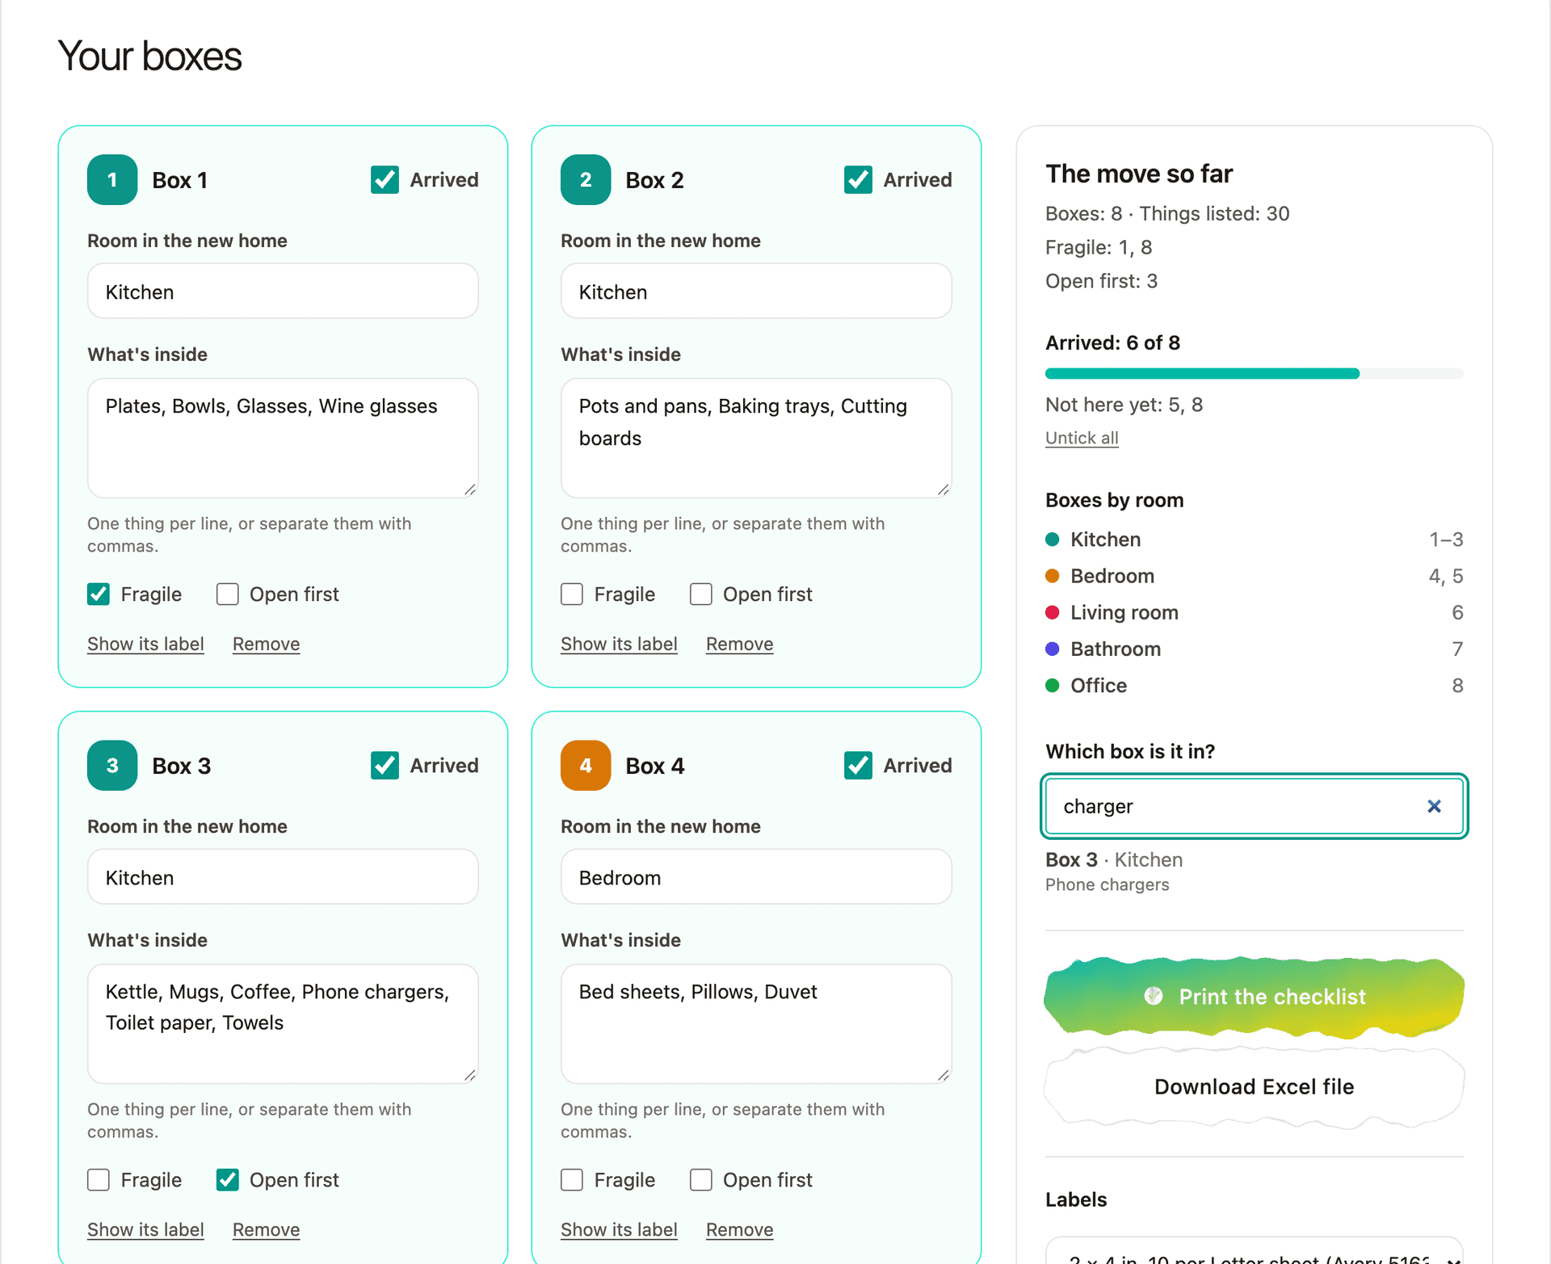Tick Open first on Box 4
Screen dimensions: 1551x1264
pos(701,1180)
